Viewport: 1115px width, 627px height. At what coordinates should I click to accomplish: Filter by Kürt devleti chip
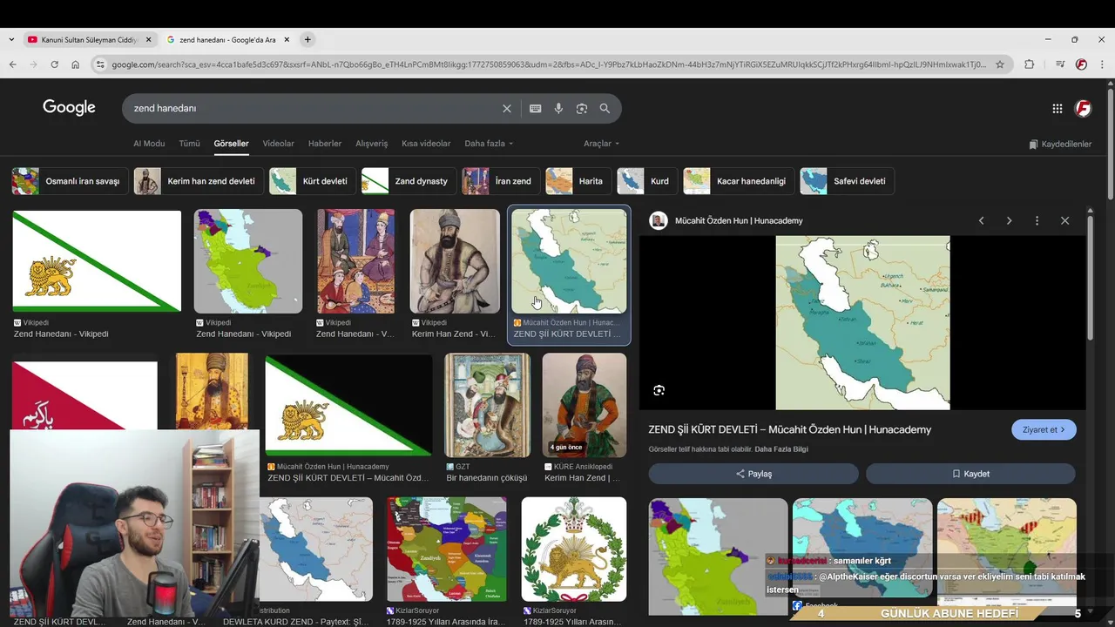pos(312,181)
